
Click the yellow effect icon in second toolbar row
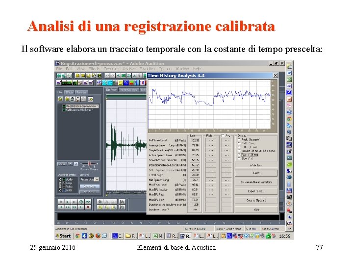pyautogui.click(x=121, y=83)
